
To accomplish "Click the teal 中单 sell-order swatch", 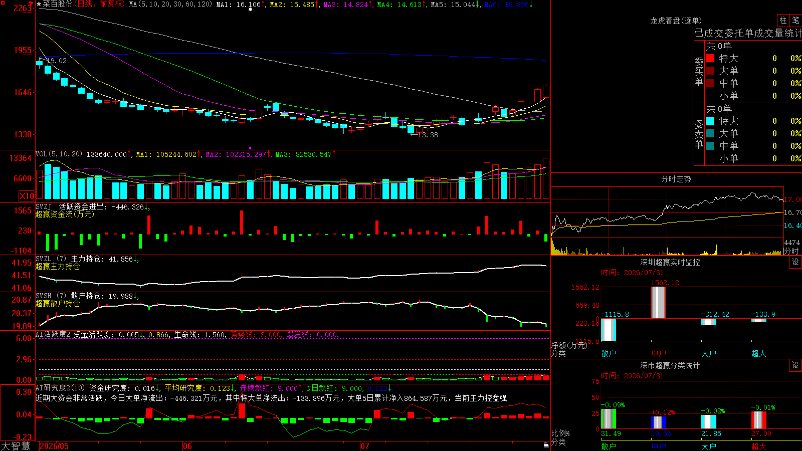I will [x=710, y=146].
